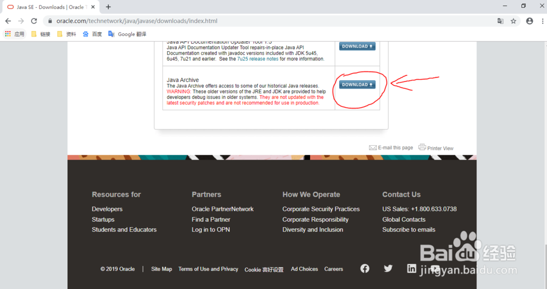Click Log in to OPN

click(211, 229)
